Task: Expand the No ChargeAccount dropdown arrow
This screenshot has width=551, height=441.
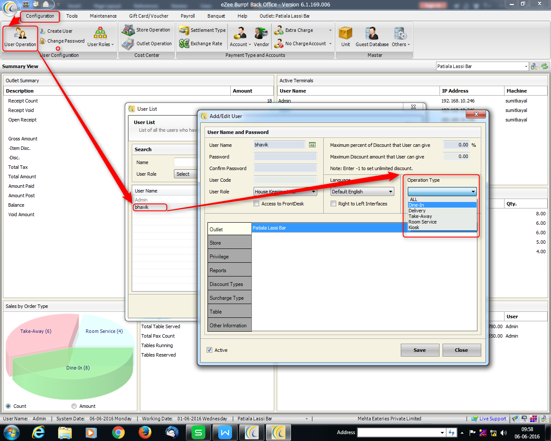Action: [x=330, y=43]
